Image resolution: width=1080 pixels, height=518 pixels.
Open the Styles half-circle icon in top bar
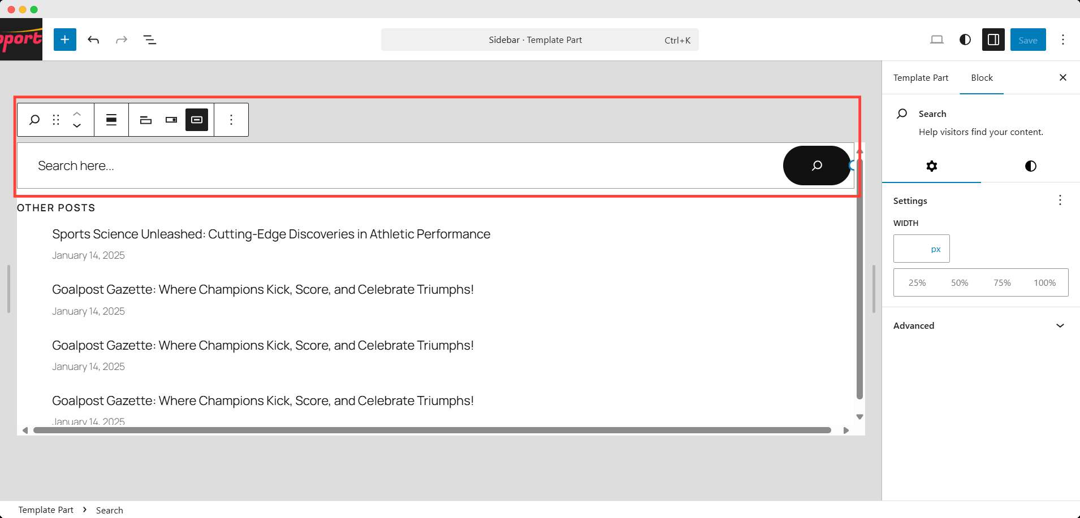965,40
